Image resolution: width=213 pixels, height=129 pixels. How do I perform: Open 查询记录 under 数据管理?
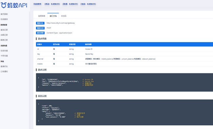click(x=4, y=30)
